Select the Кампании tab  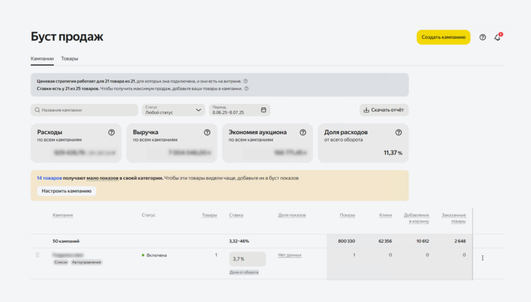42,59
